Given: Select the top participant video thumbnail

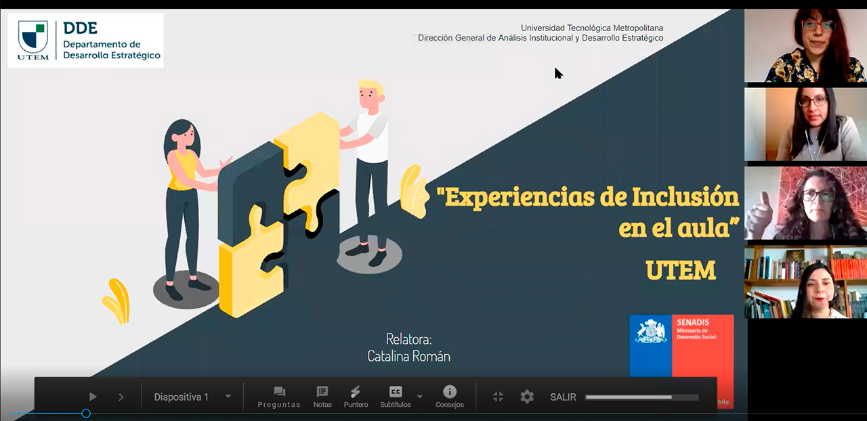Looking at the screenshot, I should click(805, 45).
